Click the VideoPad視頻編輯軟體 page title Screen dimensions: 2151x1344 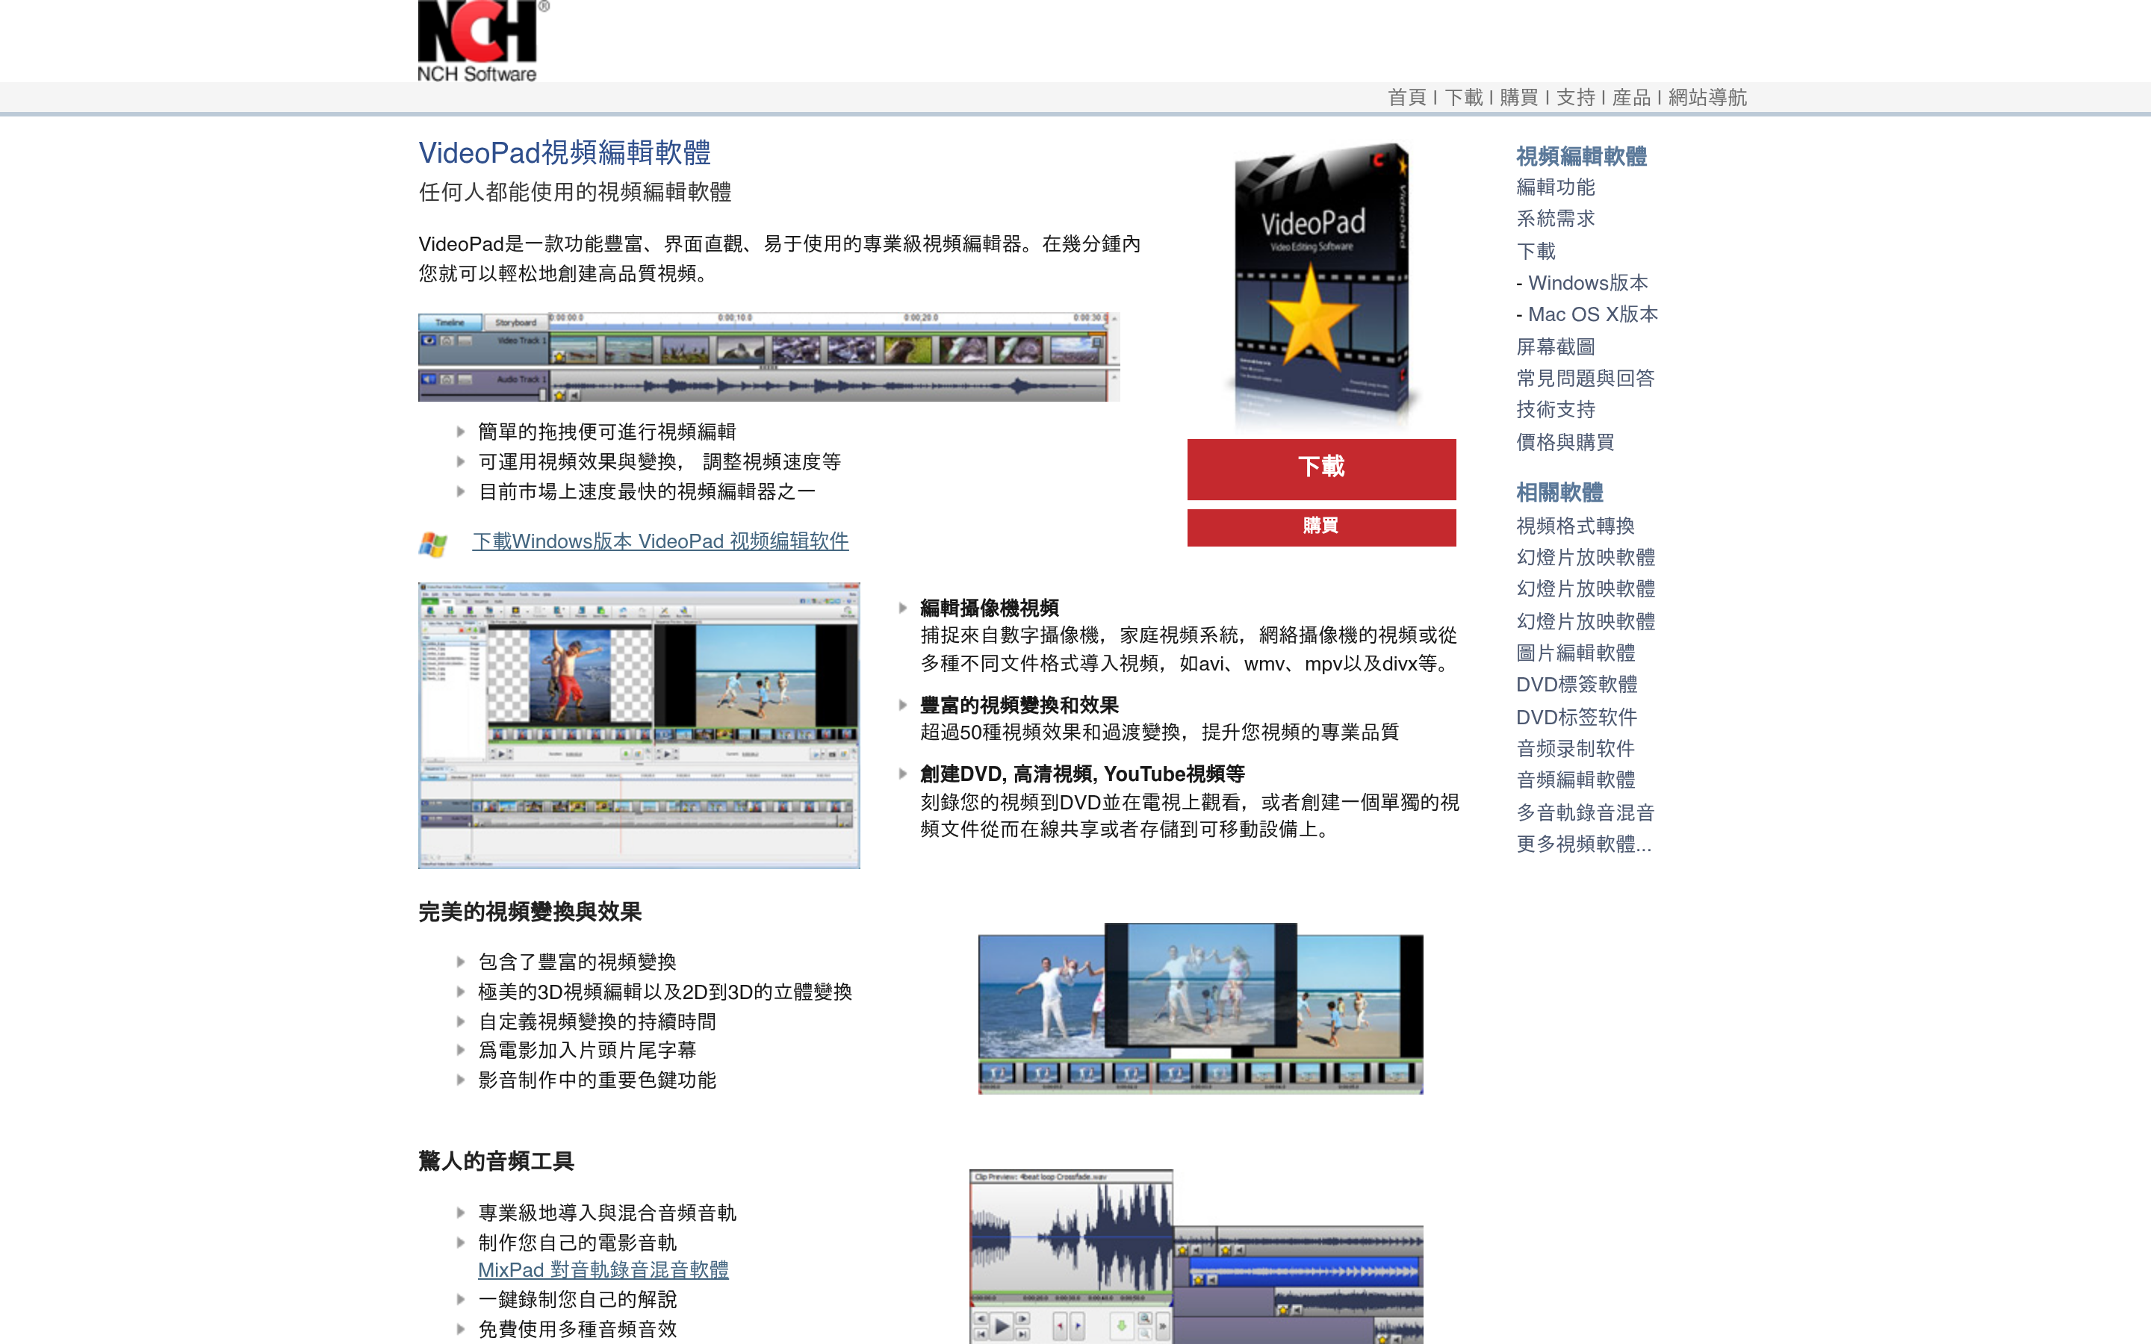tap(565, 153)
